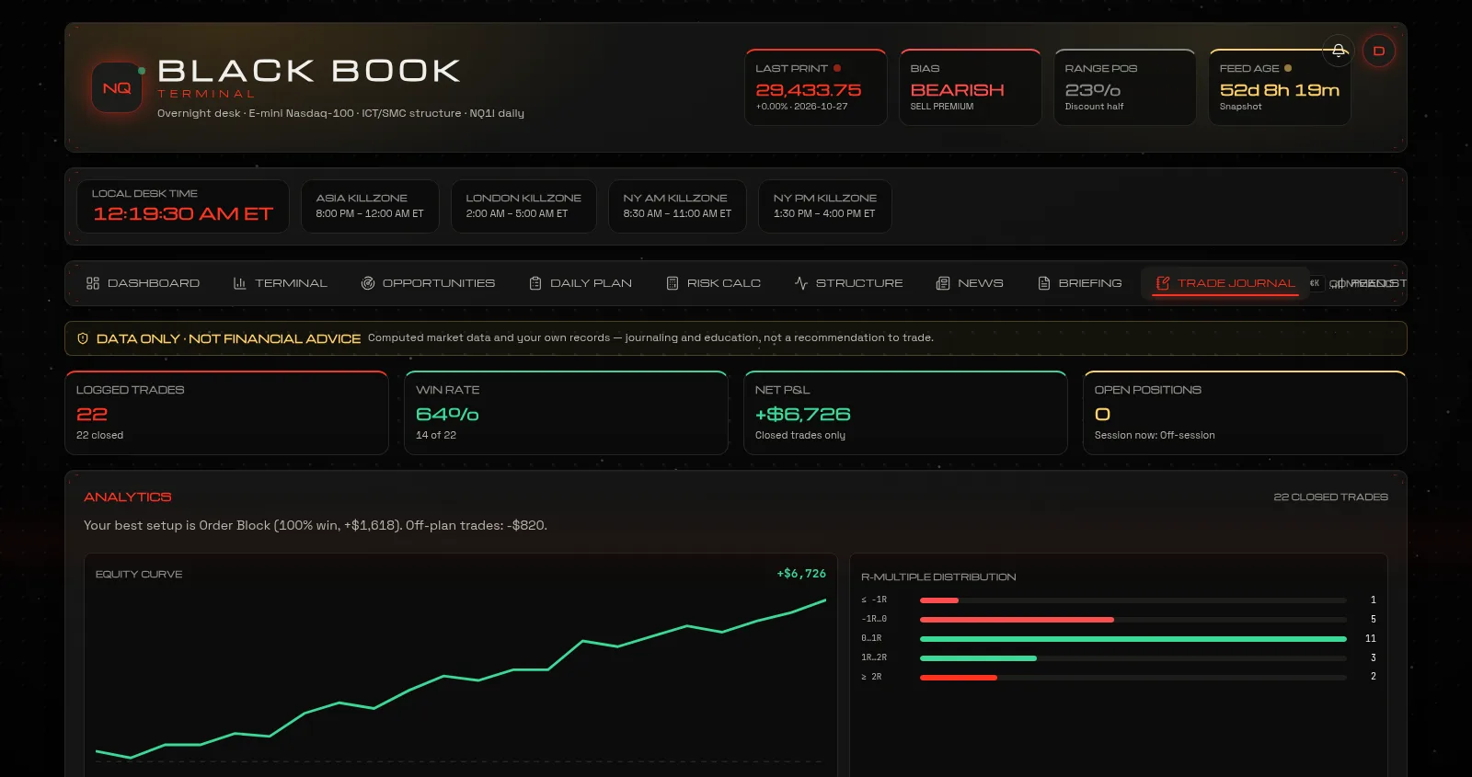The width and height of the screenshot is (1472, 777).
Task: Click the ANALYTICS section heading
Action: tap(128, 497)
